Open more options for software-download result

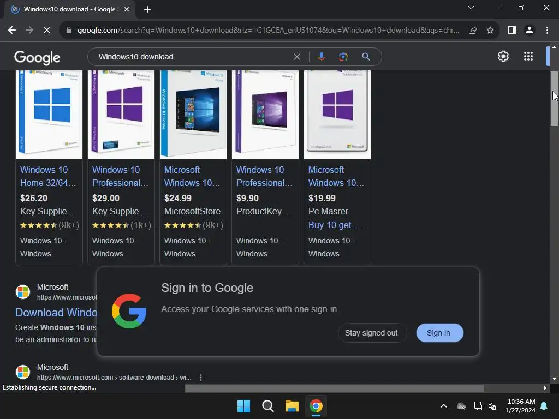pyautogui.click(x=201, y=378)
